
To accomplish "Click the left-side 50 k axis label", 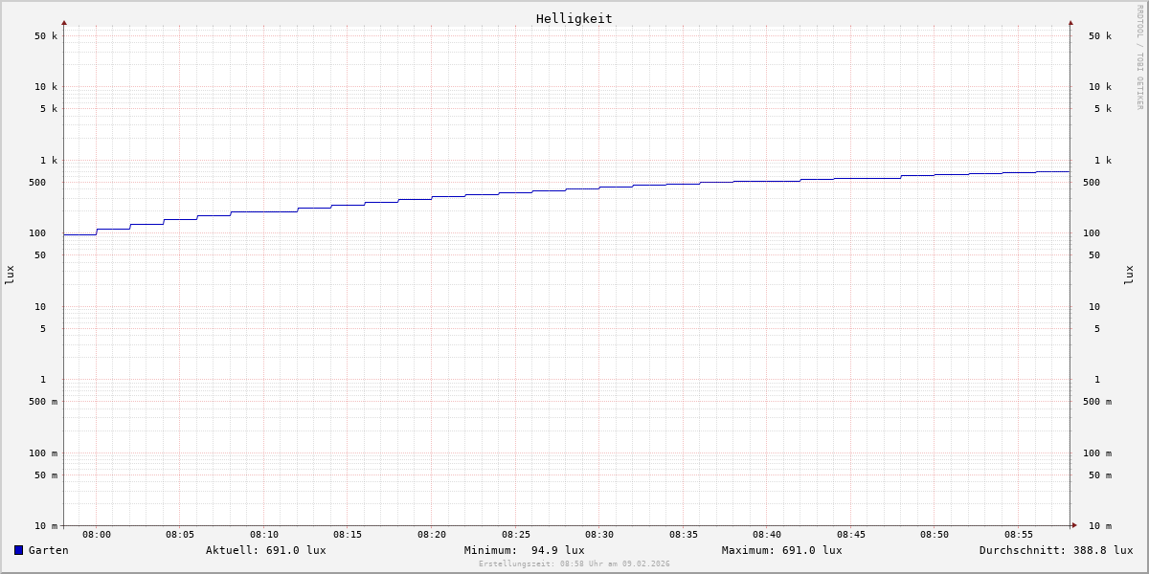I will [x=46, y=36].
